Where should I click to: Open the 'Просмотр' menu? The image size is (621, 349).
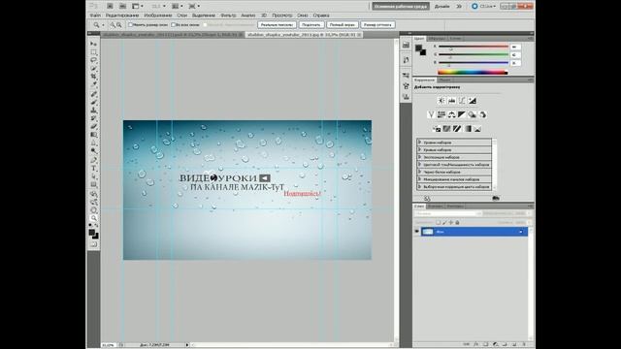pyautogui.click(x=282, y=16)
